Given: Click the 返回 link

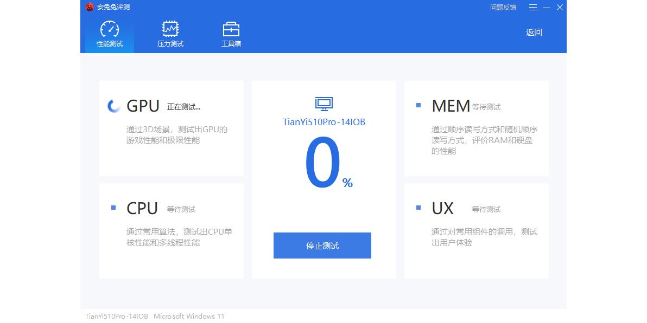Looking at the screenshot, I should (534, 33).
